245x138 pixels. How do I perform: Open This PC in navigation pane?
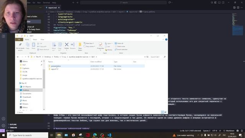[24, 83]
